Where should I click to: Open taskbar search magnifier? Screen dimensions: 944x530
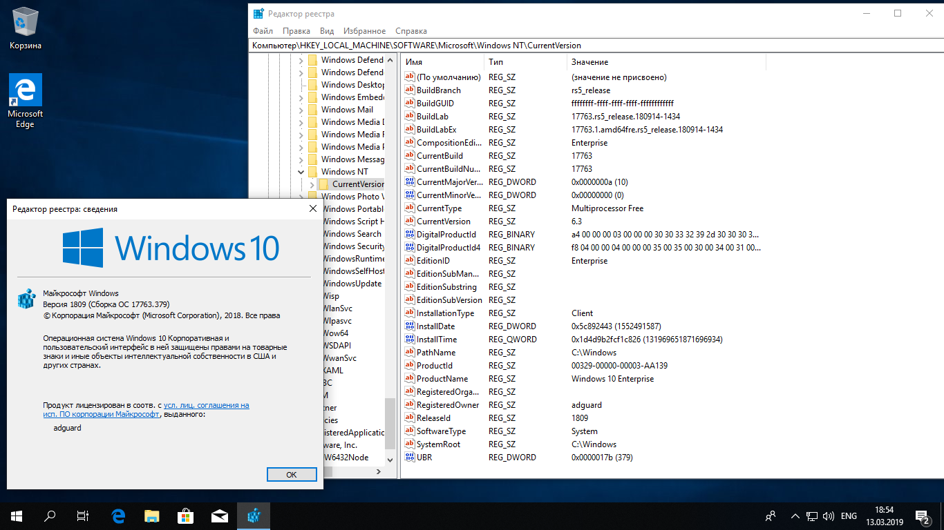50,516
